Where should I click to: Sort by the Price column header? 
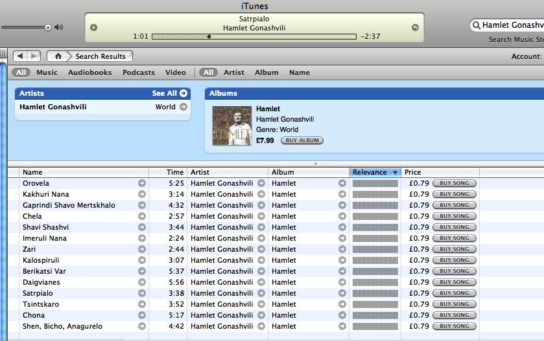[440, 172]
